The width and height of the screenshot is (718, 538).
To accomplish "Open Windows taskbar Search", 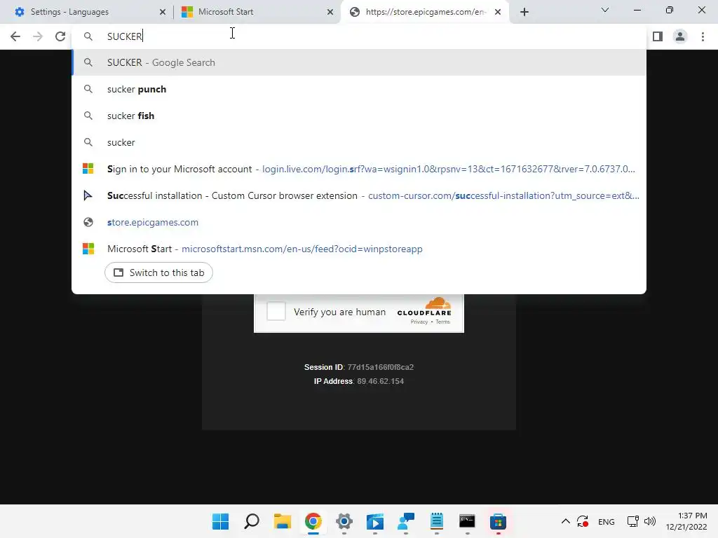I will pyautogui.click(x=252, y=521).
